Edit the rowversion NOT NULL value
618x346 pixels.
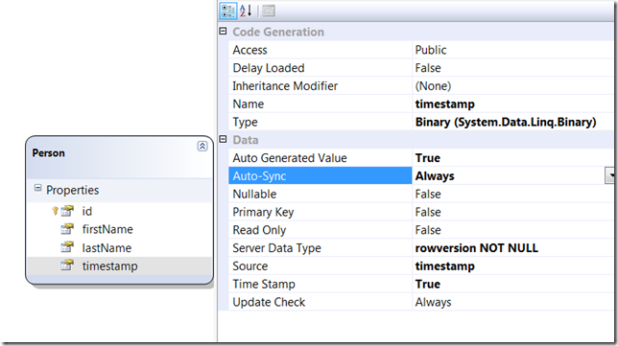point(477,248)
